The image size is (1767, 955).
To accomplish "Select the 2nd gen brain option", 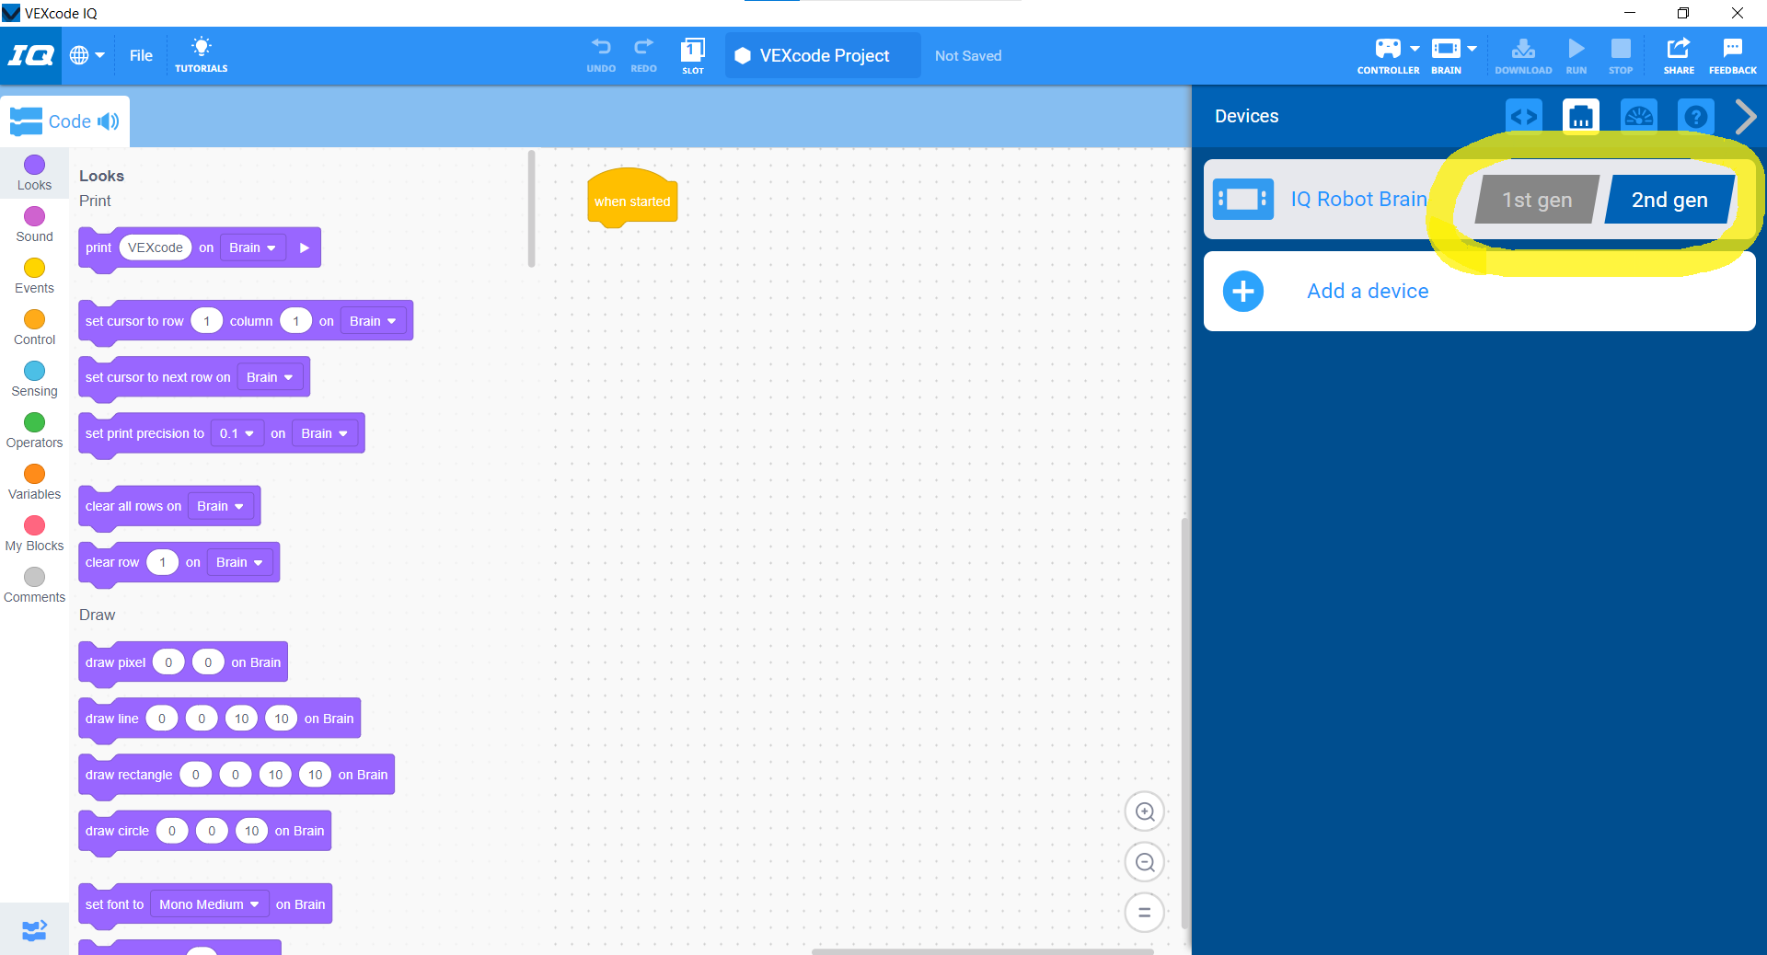I will click(1669, 199).
